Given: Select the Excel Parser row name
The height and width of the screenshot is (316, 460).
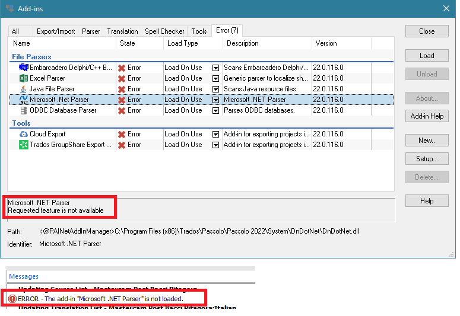Looking at the screenshot, I should [47, 79].
